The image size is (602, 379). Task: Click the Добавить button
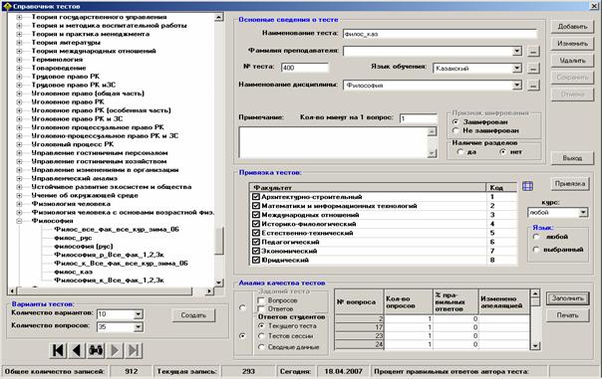pyautogui.click(x=572, y=27)
